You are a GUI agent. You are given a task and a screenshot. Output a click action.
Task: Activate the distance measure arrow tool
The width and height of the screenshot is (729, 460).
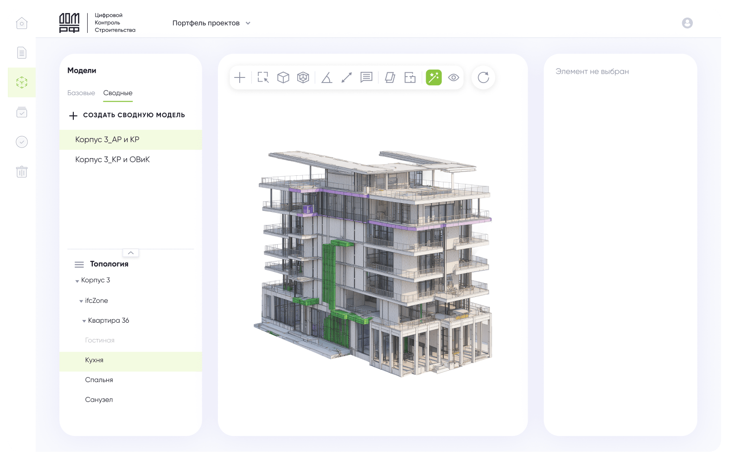coord(346,77)
